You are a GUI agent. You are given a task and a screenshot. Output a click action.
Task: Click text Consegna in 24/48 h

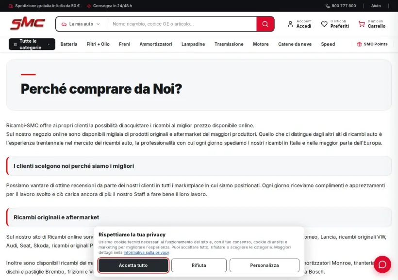[x=113, y=6]
